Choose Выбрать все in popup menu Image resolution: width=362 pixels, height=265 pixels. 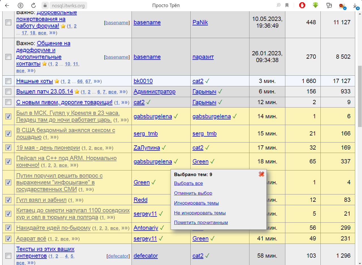188,183
